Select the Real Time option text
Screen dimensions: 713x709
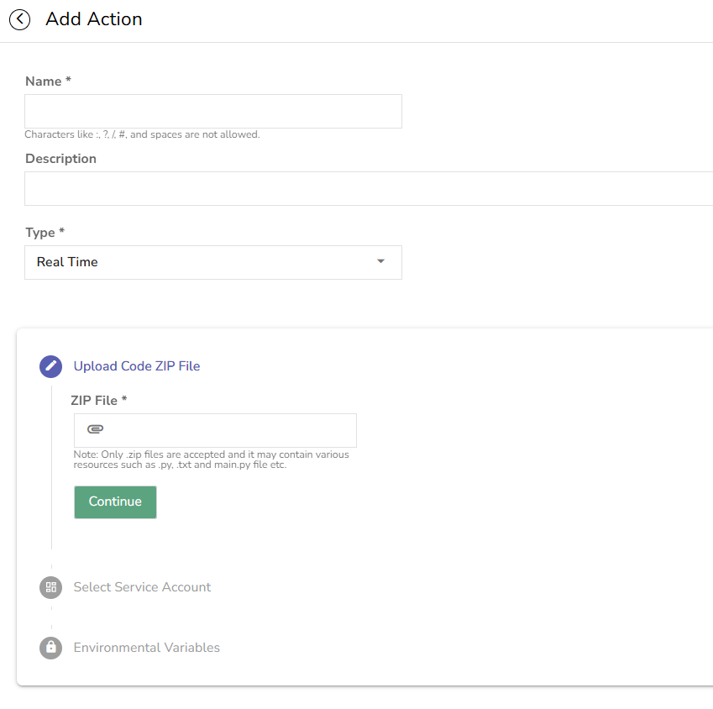[66, 262]
